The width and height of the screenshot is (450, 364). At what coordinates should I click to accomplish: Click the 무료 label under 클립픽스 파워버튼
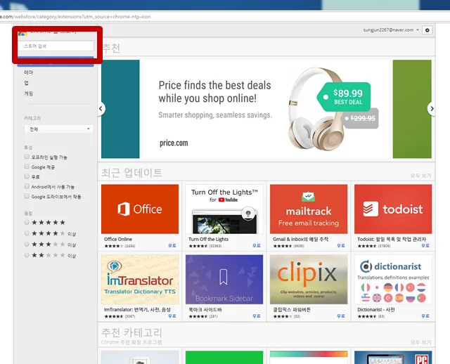pyautogui.click(x=340, y=316)
